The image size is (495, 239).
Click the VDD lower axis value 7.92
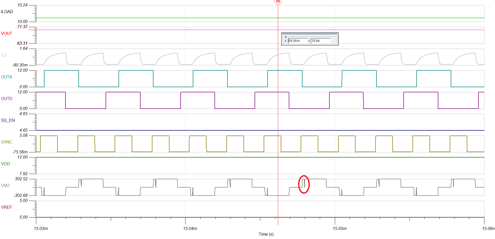pyautogui.click(x=24, y=174)
